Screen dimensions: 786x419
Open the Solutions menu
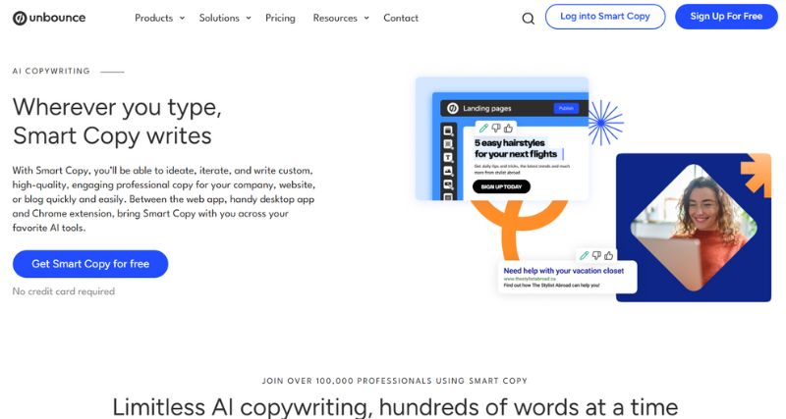[219, 18]
